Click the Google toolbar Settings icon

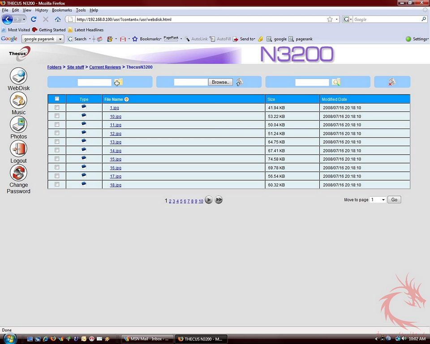(x=408, y=39)
